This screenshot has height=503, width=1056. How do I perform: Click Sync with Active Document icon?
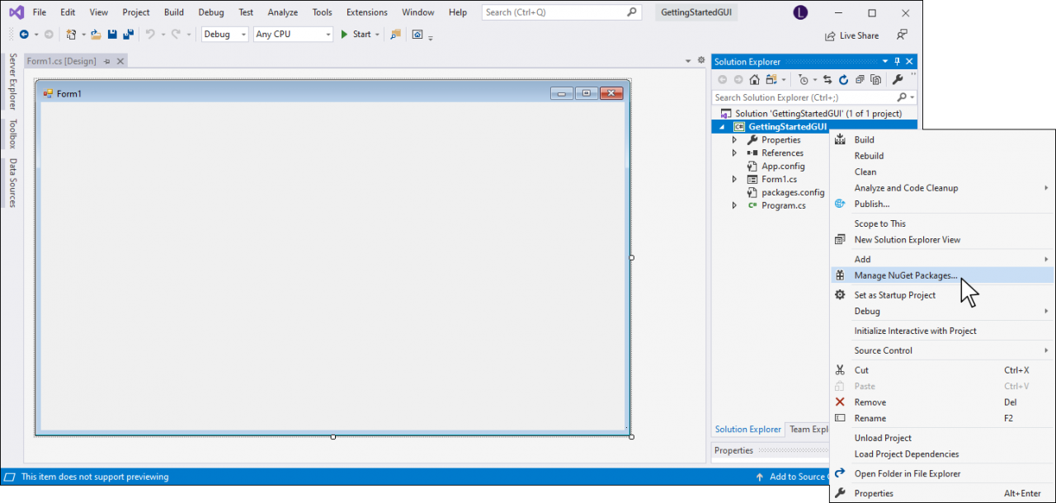click(827, 80)
